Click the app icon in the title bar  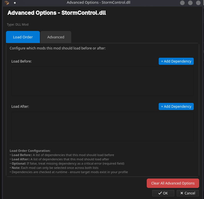coord(7,3)
